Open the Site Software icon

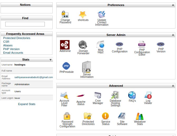point(122,116)
